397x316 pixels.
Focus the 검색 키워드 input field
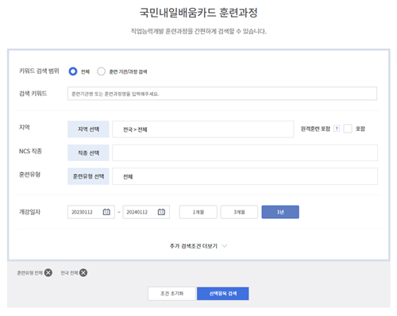click(222, 94)
